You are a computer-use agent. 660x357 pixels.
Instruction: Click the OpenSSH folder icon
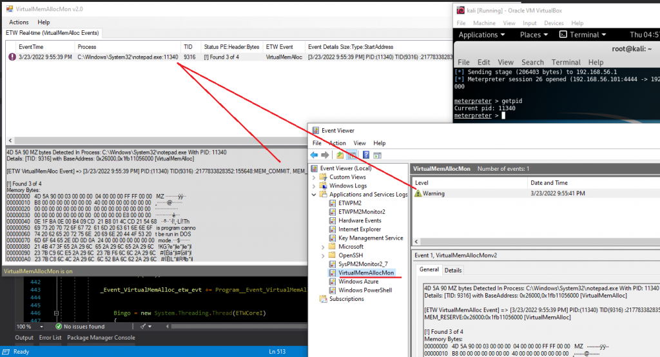pos(333,255)
